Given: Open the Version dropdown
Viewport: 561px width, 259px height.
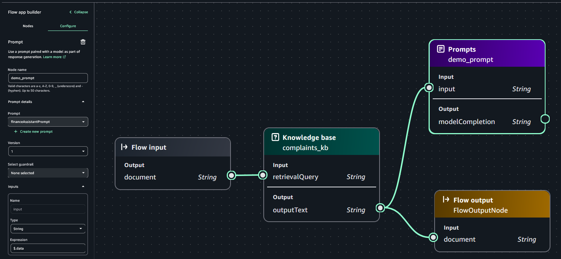Looking at the screenshot, I should pos(48,151).
